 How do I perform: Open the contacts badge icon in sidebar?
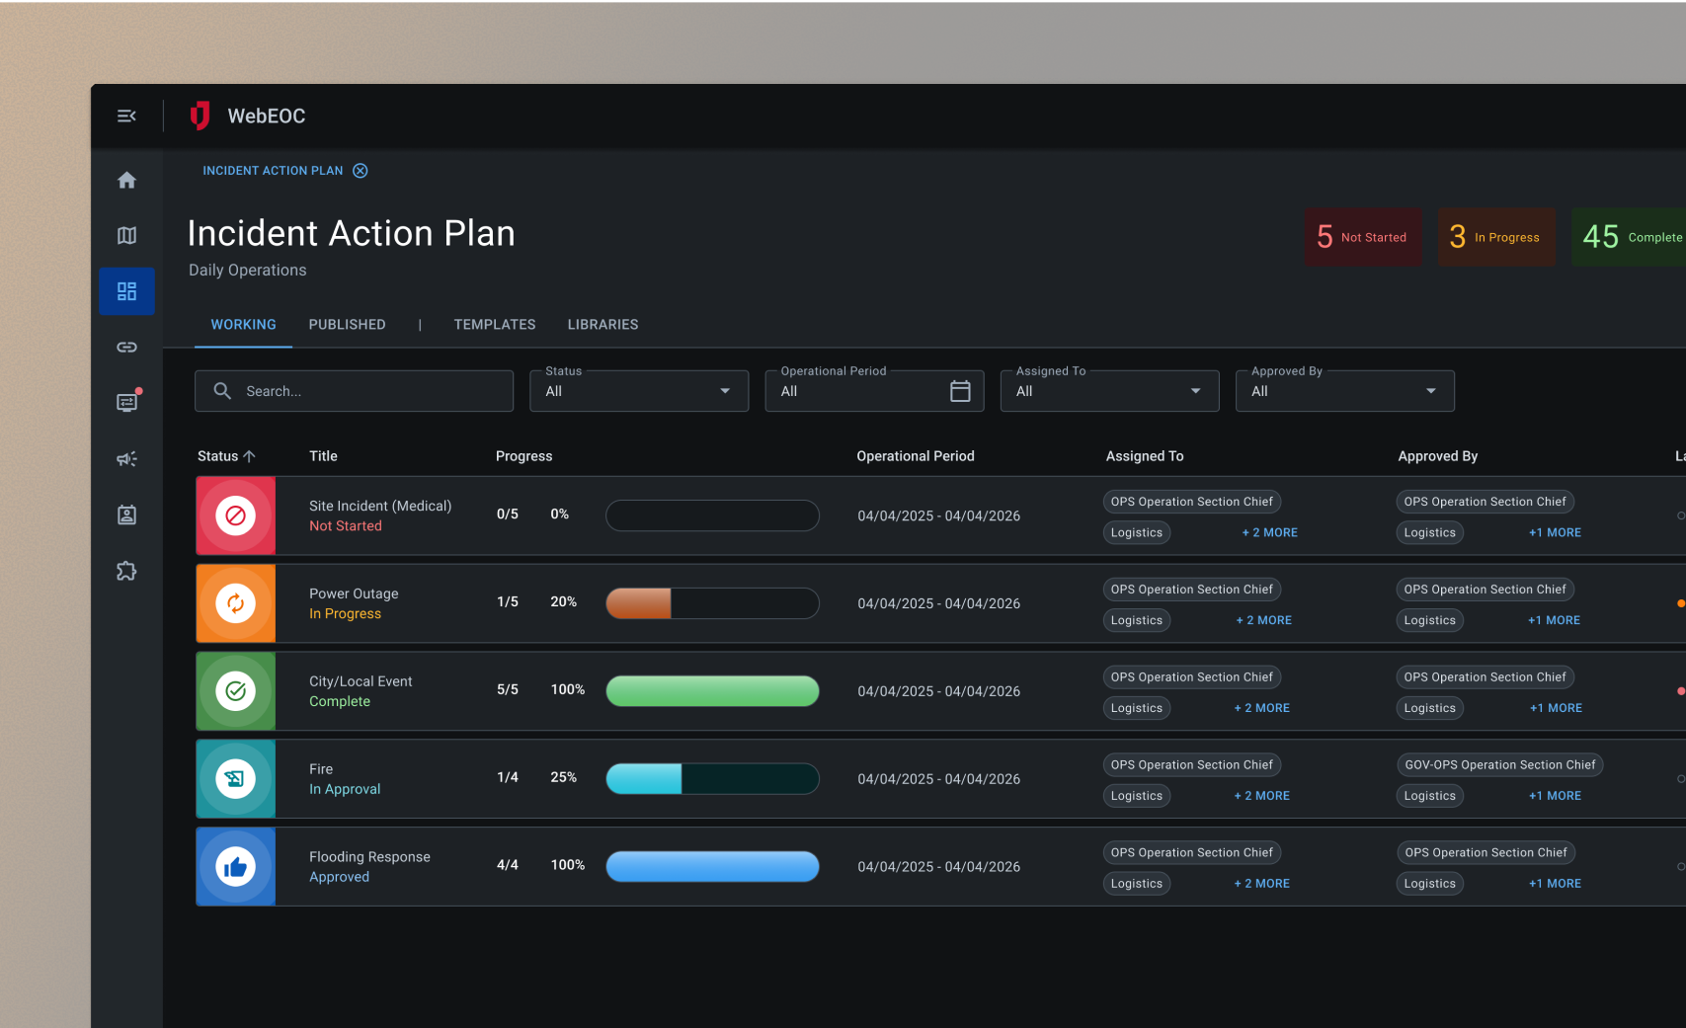pos(126,515)
